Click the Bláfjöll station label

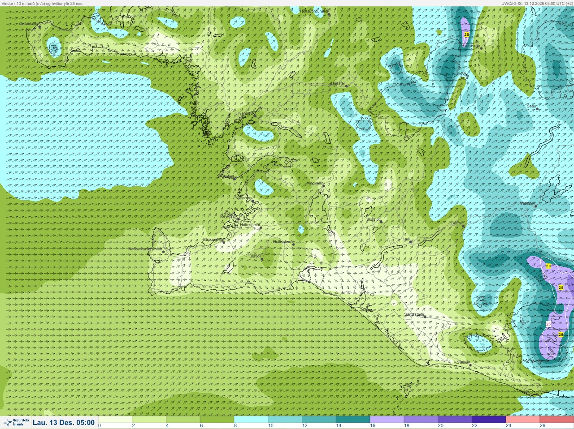255,256
